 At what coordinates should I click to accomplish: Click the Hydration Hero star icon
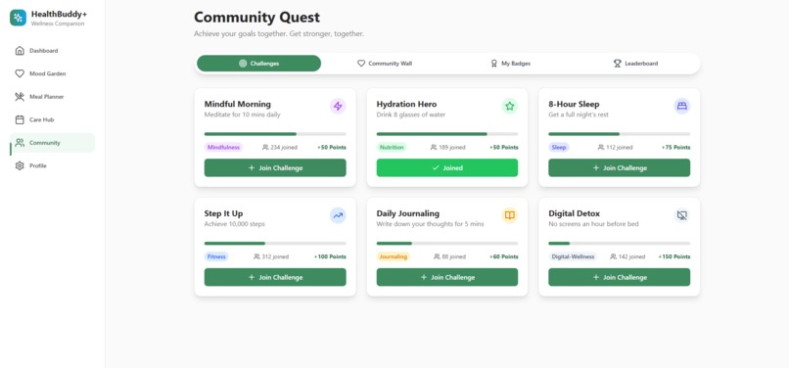pyautogui.click(x=510, y=107)
